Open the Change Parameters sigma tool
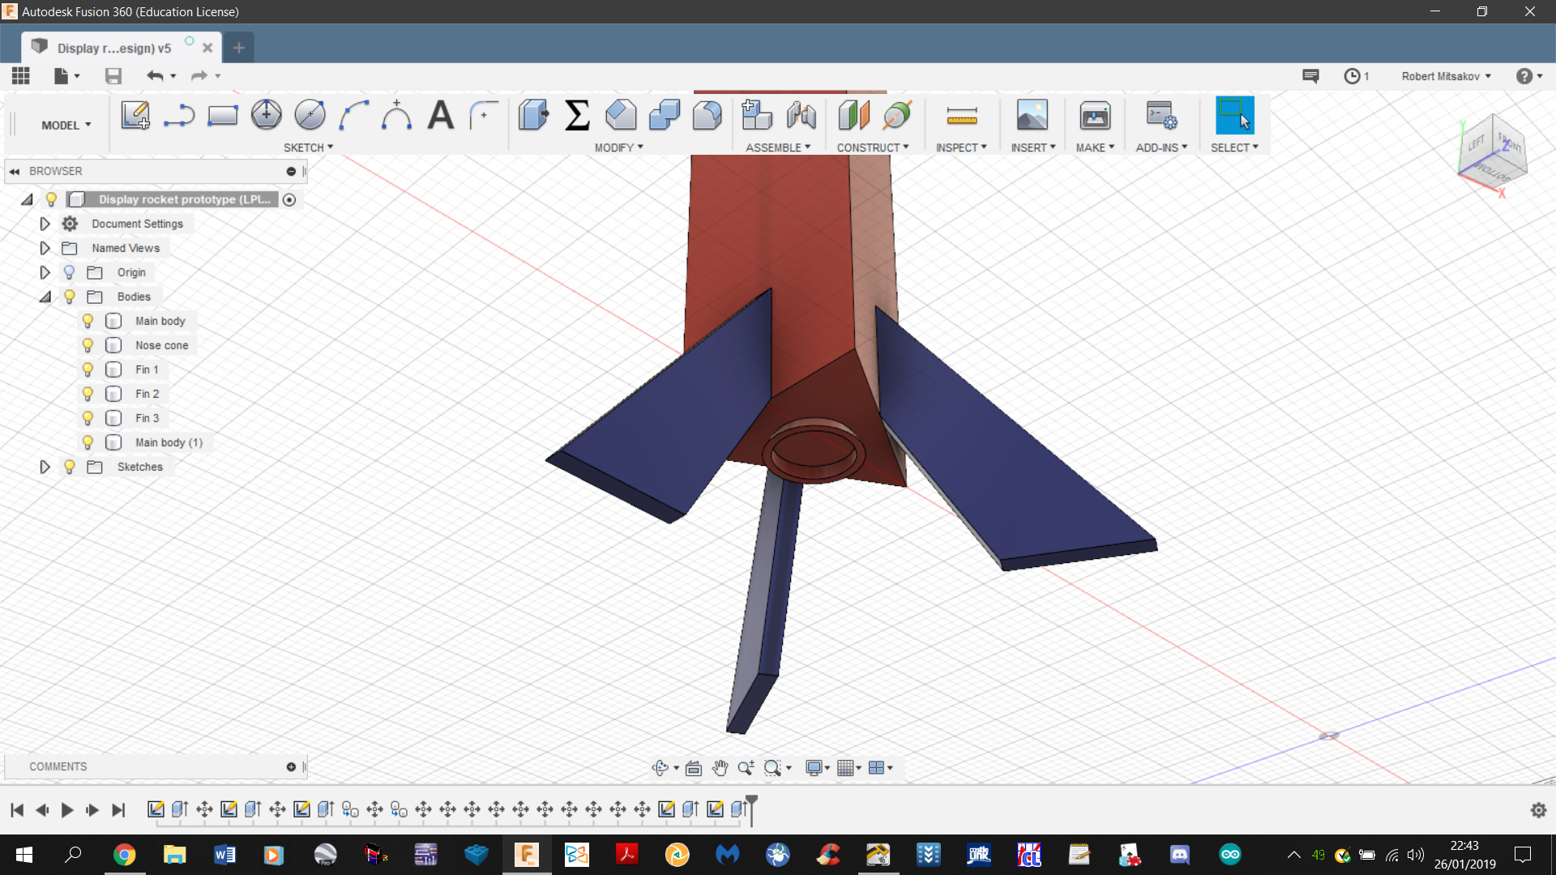This screenshot has height=875, width=1556. 576,115
